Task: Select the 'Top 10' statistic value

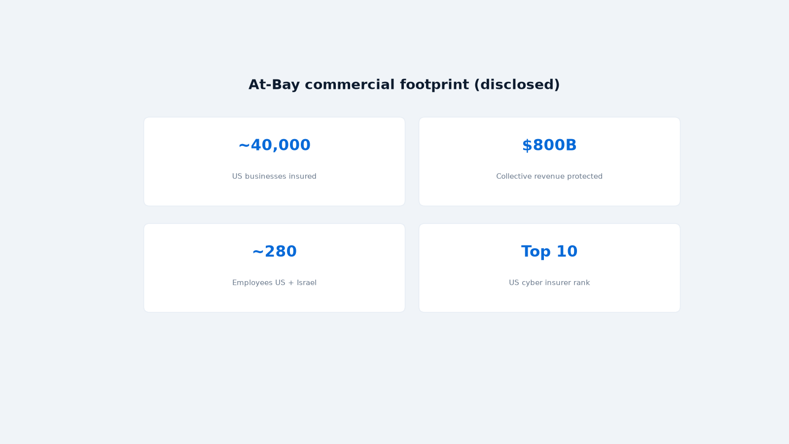Action: point(549,252)
